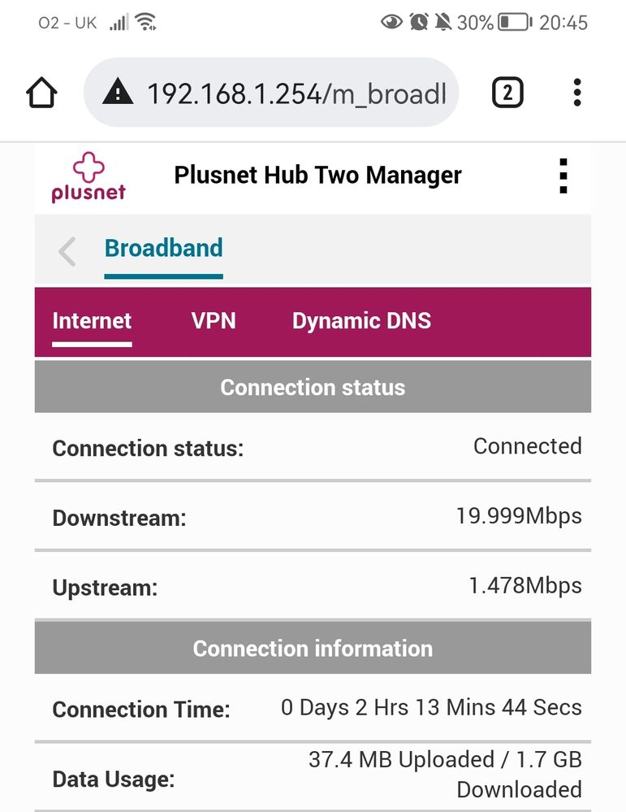Tap the battery indicator icon

tap(514, 22)
